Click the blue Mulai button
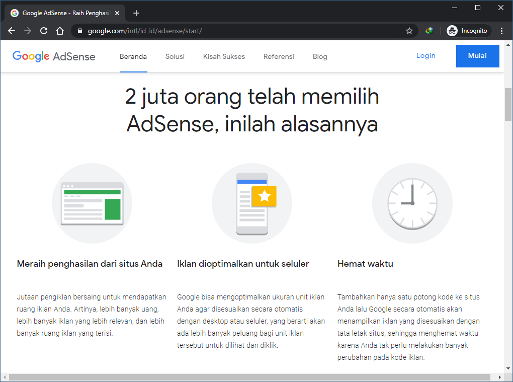The width and height of the screenshot is (513, 382). click(x=478, y=56)
